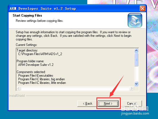Click the settings list scroll-down arrow

click(136, 84)
